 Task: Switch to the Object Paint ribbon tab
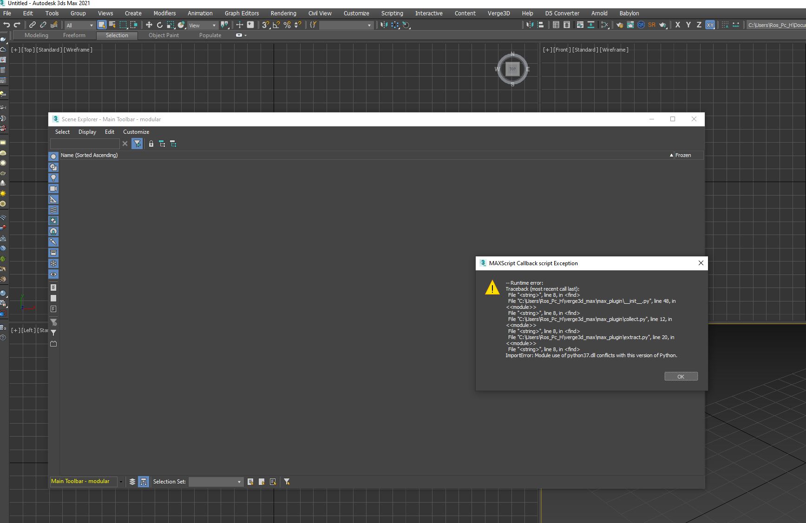164,35
